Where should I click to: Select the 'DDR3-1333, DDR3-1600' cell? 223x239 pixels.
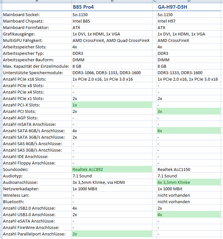189,73
